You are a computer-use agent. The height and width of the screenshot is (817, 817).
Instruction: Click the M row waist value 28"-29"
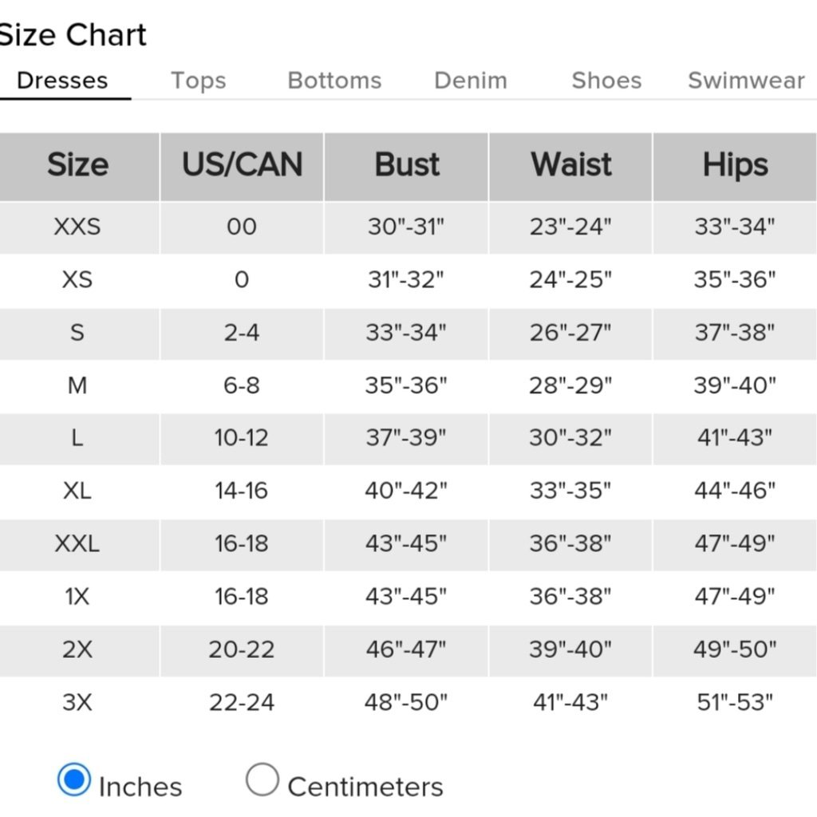570,385
